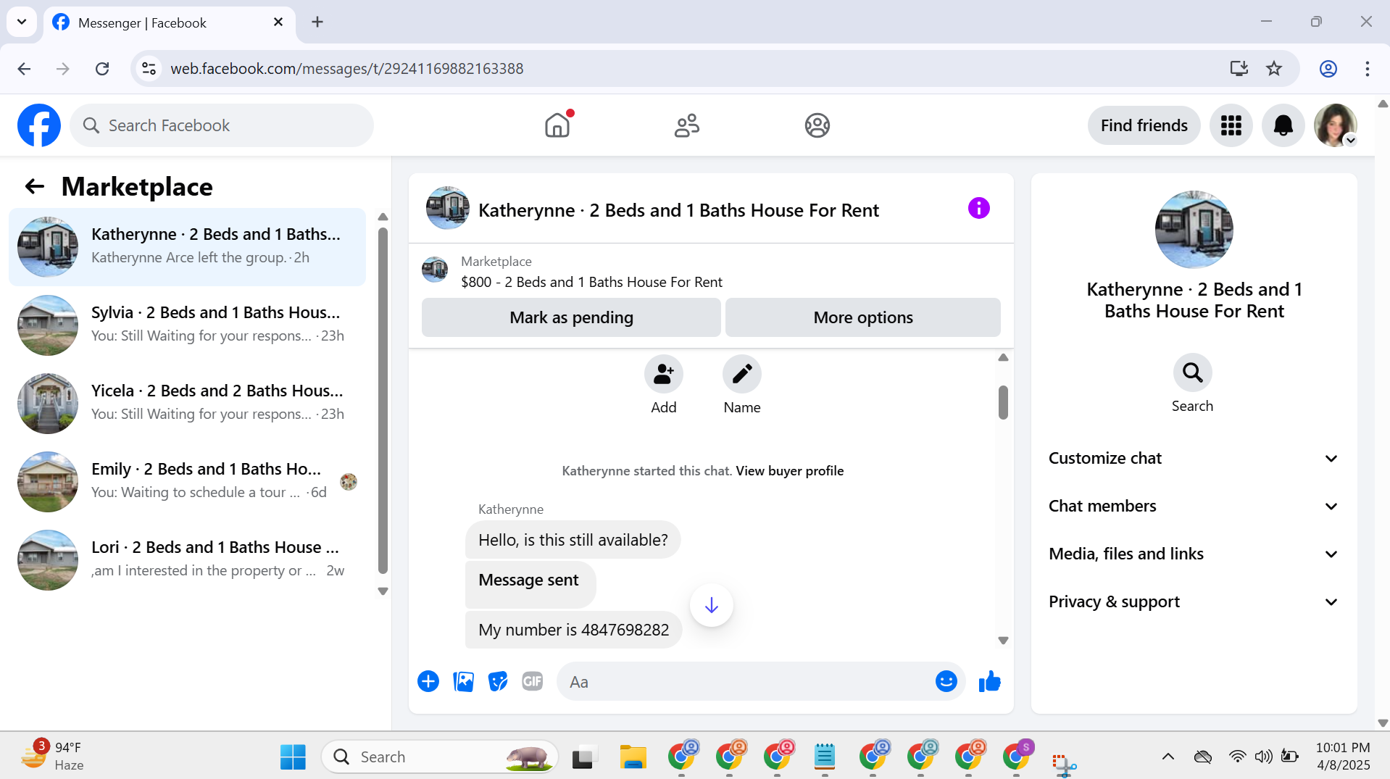Click the Windows taskbar Search box
The height and width of the screenshot is (779, 1390).
coord(440,757)
